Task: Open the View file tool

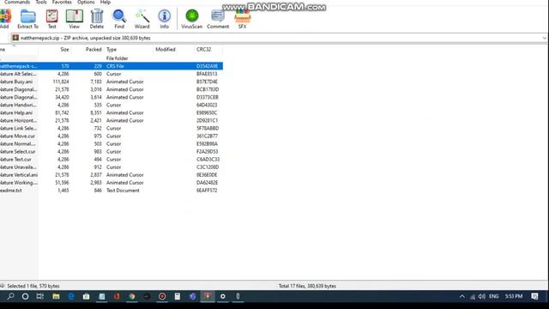Action: [74, 19]
